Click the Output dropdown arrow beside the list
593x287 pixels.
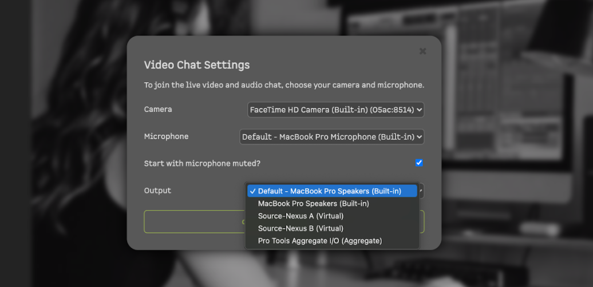click(421, 191)
